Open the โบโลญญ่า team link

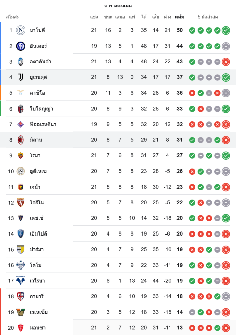41,109
